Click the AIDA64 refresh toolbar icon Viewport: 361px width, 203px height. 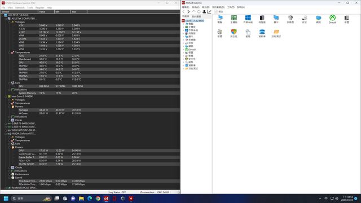click(x=199, y=11)
